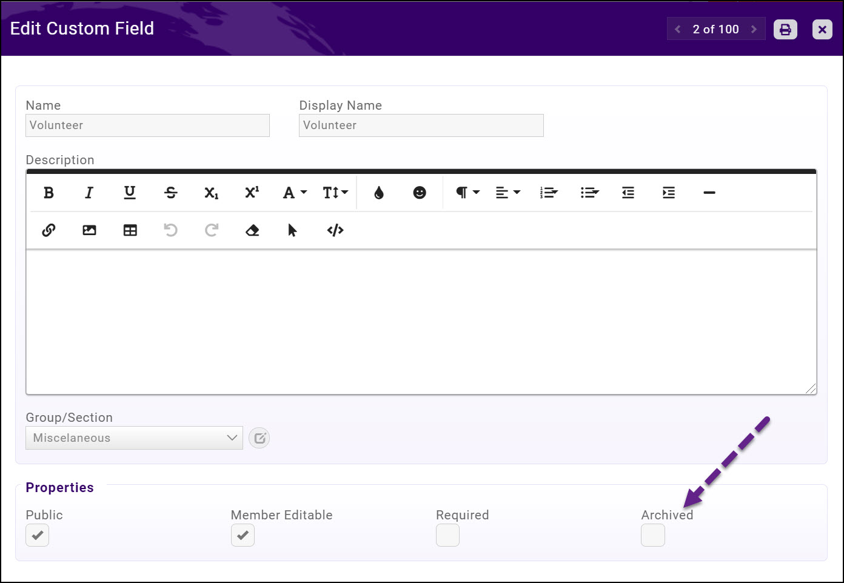Undo the last editor change
The image size is (844, 583).
[170, 230]
